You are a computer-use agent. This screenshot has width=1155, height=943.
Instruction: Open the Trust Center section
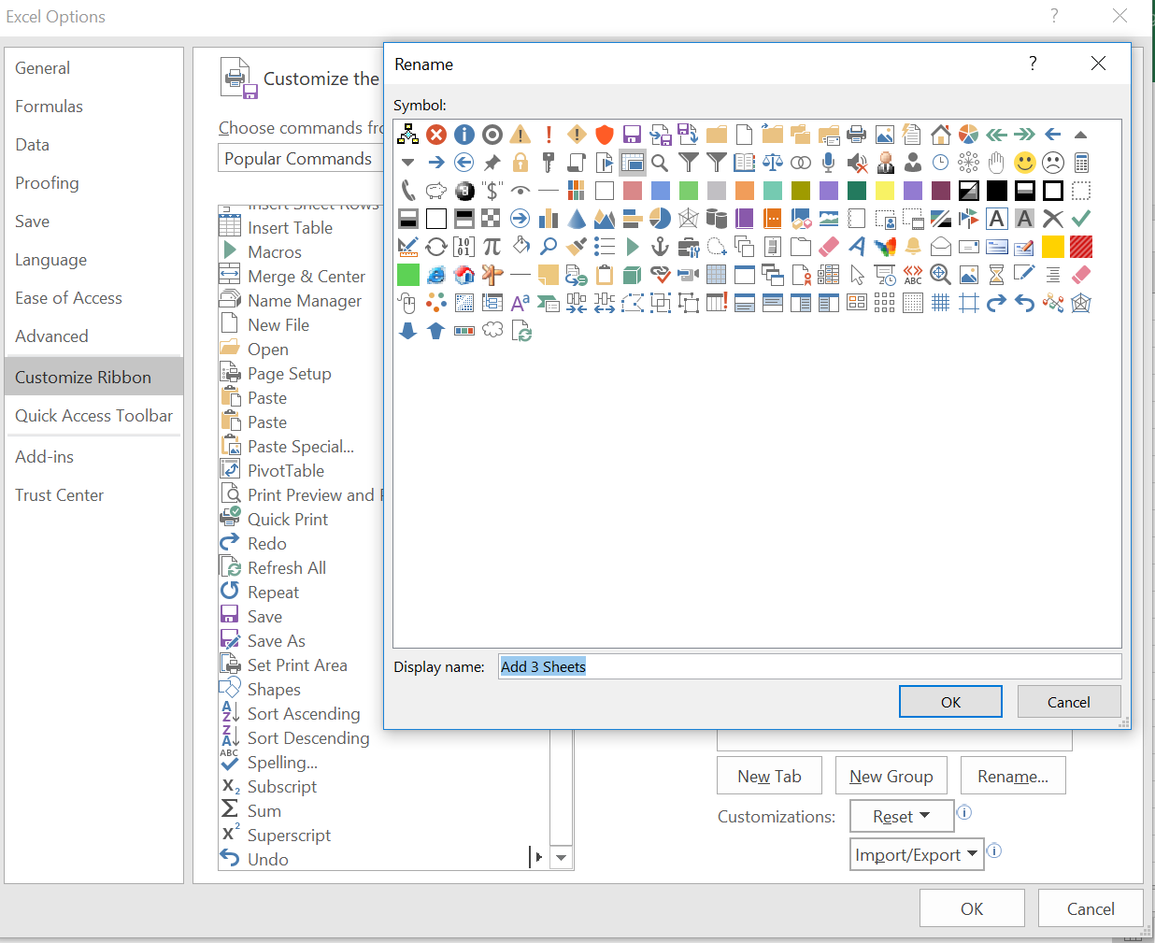(59, 494)
